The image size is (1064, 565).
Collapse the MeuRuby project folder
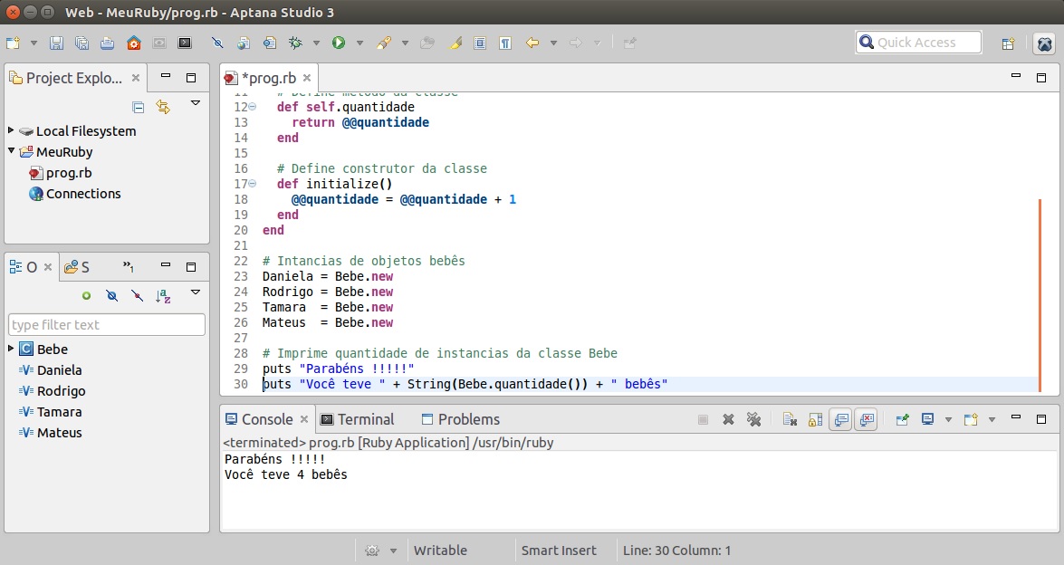click(11, 151)
